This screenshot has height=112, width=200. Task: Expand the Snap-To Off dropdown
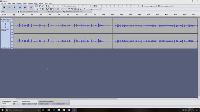(16, 104)
